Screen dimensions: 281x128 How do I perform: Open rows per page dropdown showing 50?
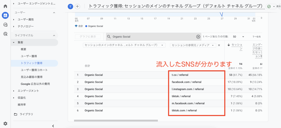239,37
